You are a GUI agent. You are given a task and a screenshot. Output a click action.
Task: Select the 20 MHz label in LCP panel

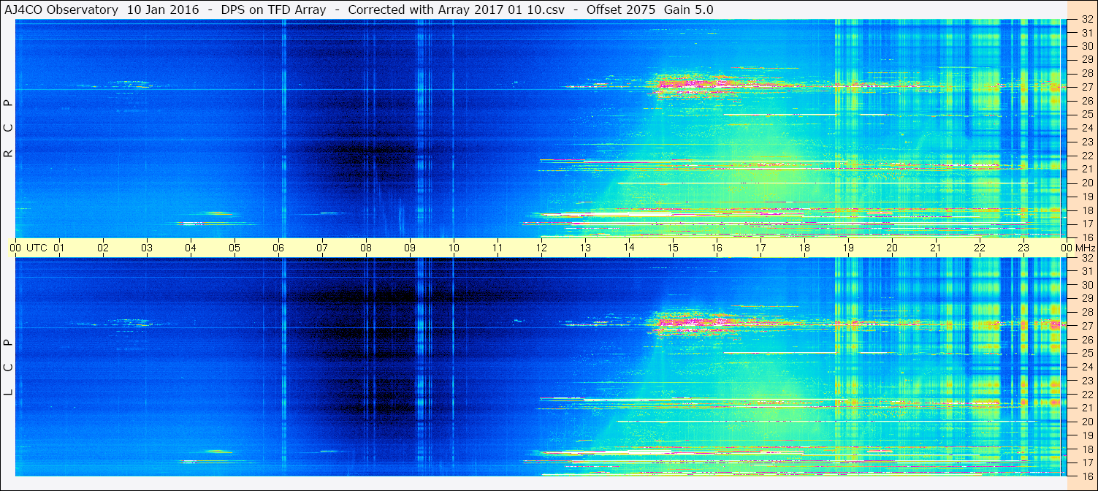pyautogui.click(x=1087, y=422)
